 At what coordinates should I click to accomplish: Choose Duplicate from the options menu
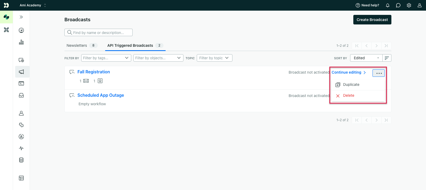[351, 85]
